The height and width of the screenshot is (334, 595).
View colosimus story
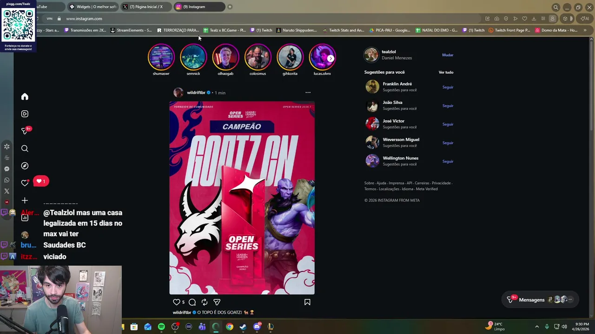pos(258,60)
